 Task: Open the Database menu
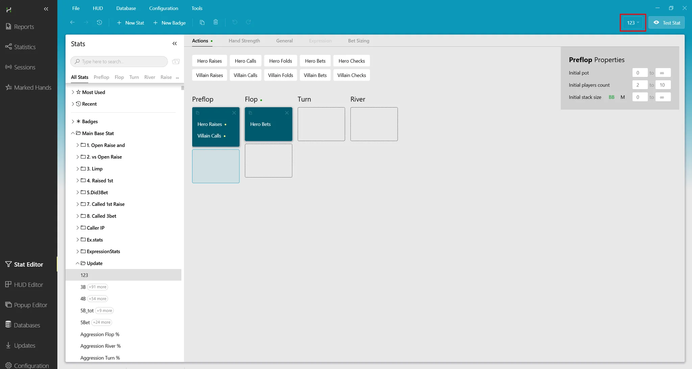point(126,8)
